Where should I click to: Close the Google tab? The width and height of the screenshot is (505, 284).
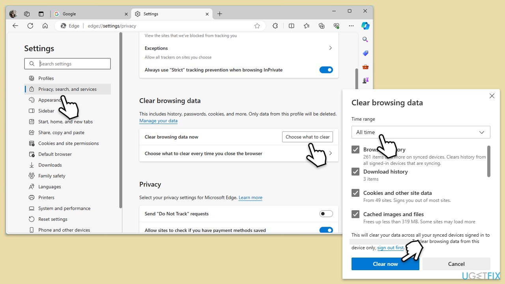126,14
